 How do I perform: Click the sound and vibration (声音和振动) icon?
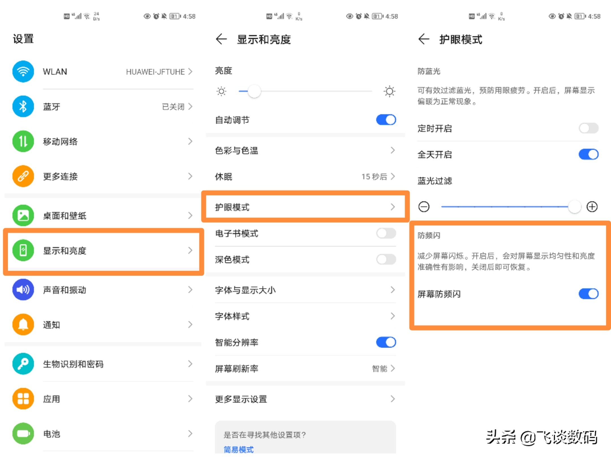(x=23, y=290)
